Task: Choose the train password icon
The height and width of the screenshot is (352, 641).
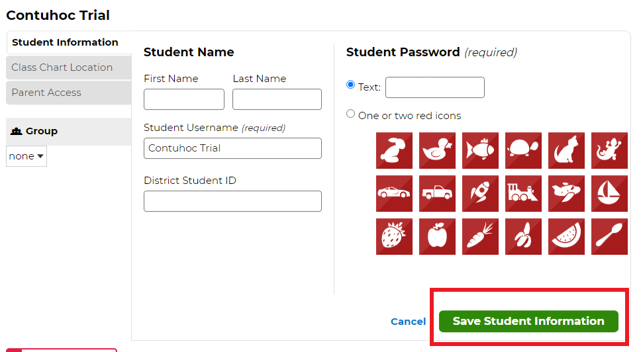Action: click(x=523, y=194)
